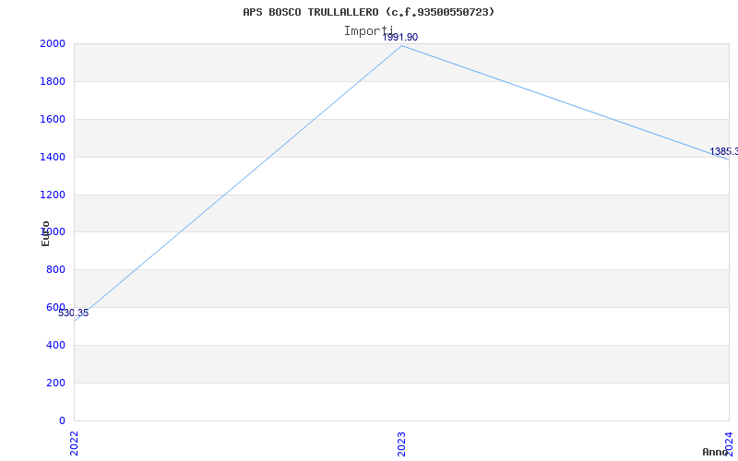
Task: Click the 1400 y-axis tick label
Action: [x=53, y=157]
